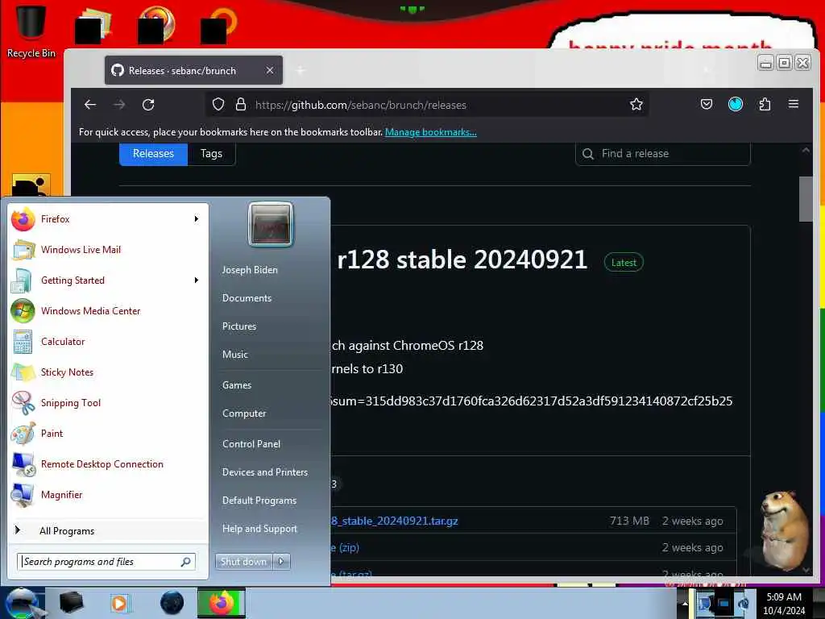
Task: Switch to the Tags tab
Action: [x=212, y=154]
